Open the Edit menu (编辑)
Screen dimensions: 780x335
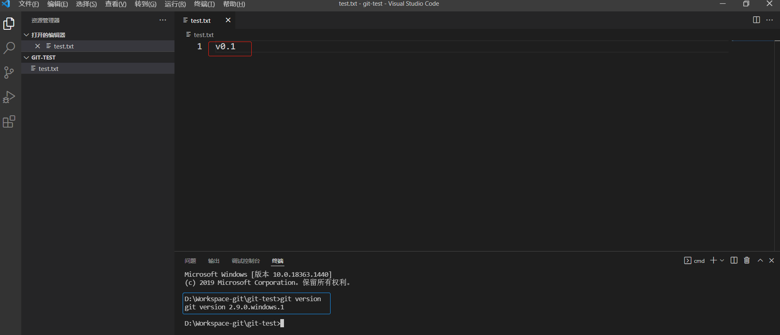click(x=58, y=4)
